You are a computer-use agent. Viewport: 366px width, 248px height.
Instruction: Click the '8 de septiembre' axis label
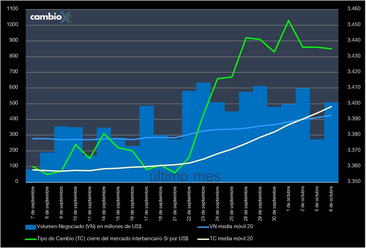click(x=47, y=202)
